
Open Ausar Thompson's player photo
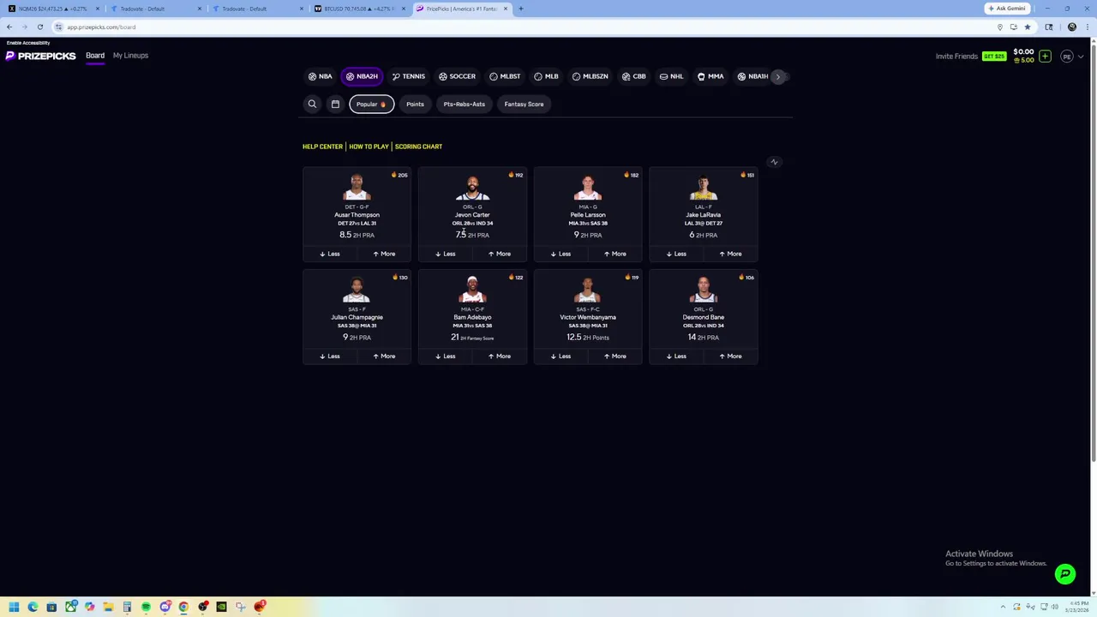[357, 188]
